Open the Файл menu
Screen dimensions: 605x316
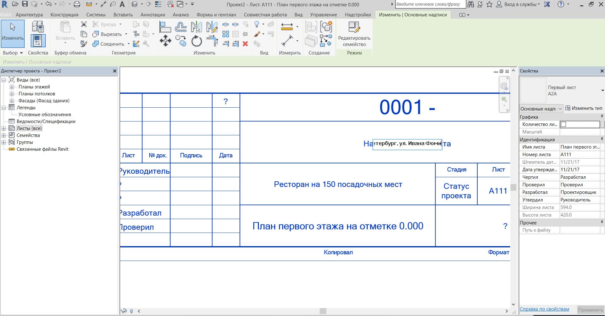pos(6,15)
